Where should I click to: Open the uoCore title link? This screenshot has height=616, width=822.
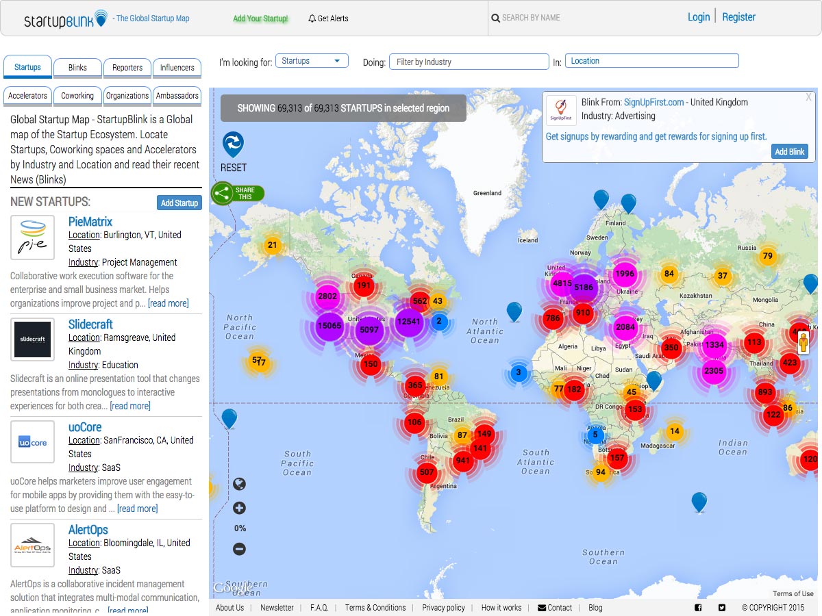tap(85, 427)
